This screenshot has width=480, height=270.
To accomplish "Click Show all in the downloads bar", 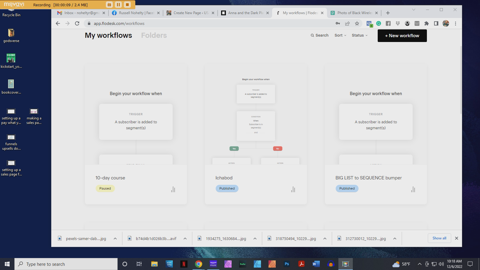I will [x=439, y=238].
